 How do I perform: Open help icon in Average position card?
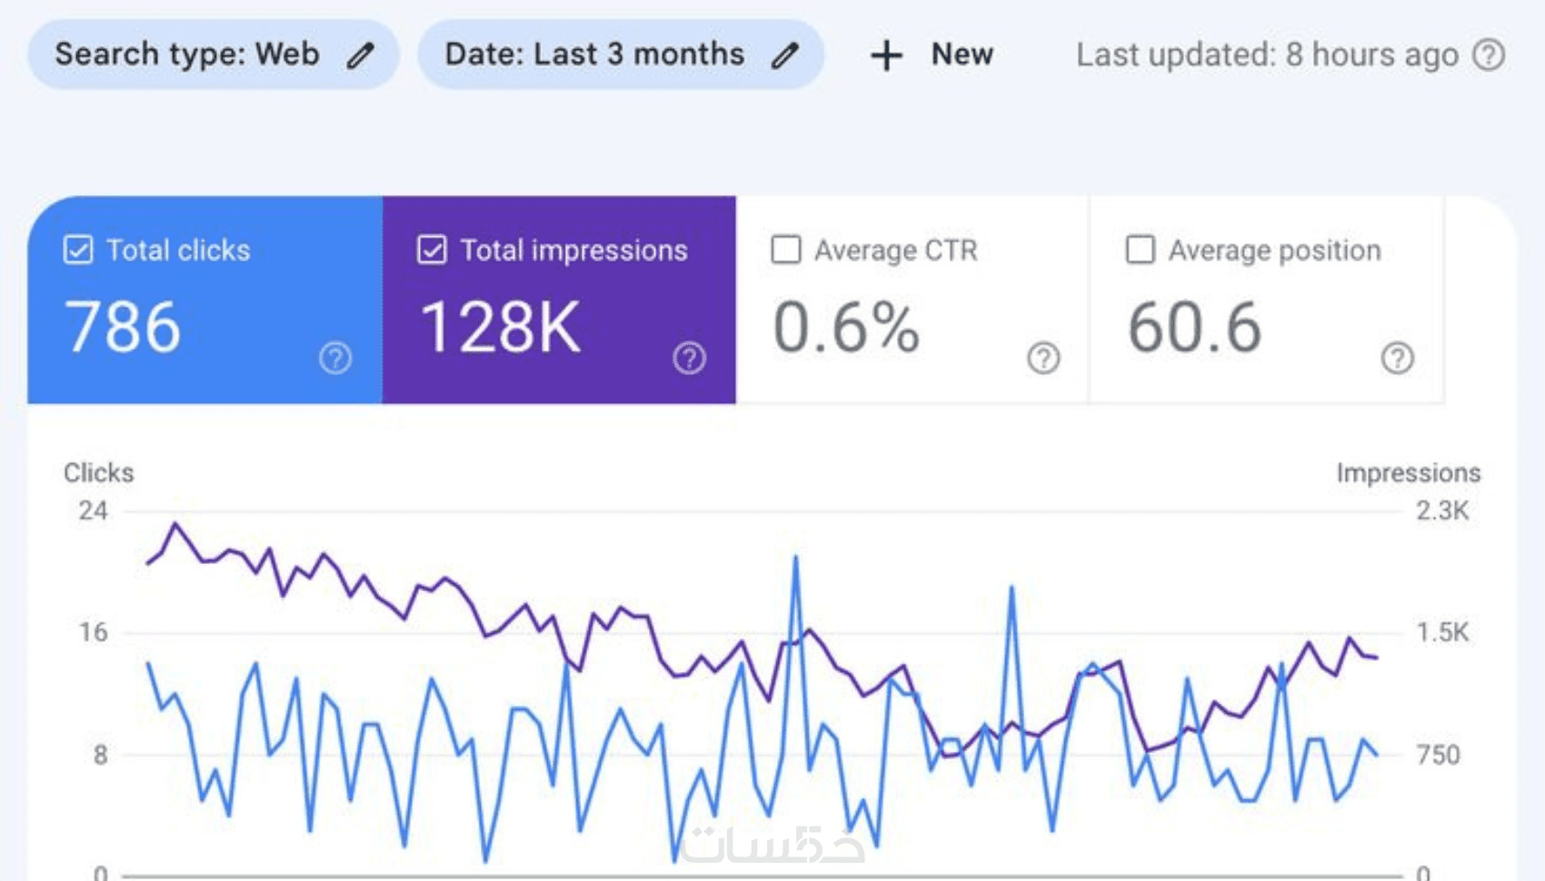[x=1398, y=358]
